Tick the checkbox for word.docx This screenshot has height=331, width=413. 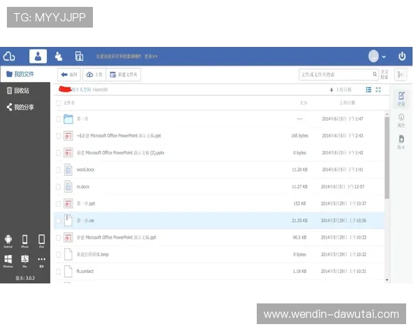pyautogui.click(x=59, y=170)
